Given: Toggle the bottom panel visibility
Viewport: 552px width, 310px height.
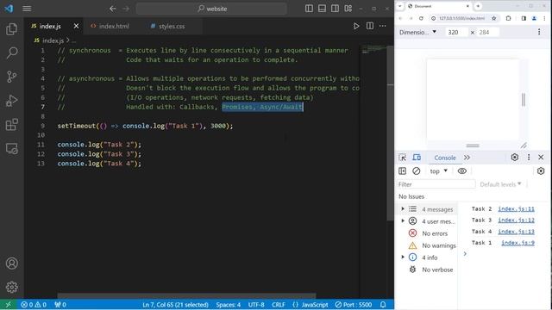Looking at the screenshot, I should click(x=322, y=9).
